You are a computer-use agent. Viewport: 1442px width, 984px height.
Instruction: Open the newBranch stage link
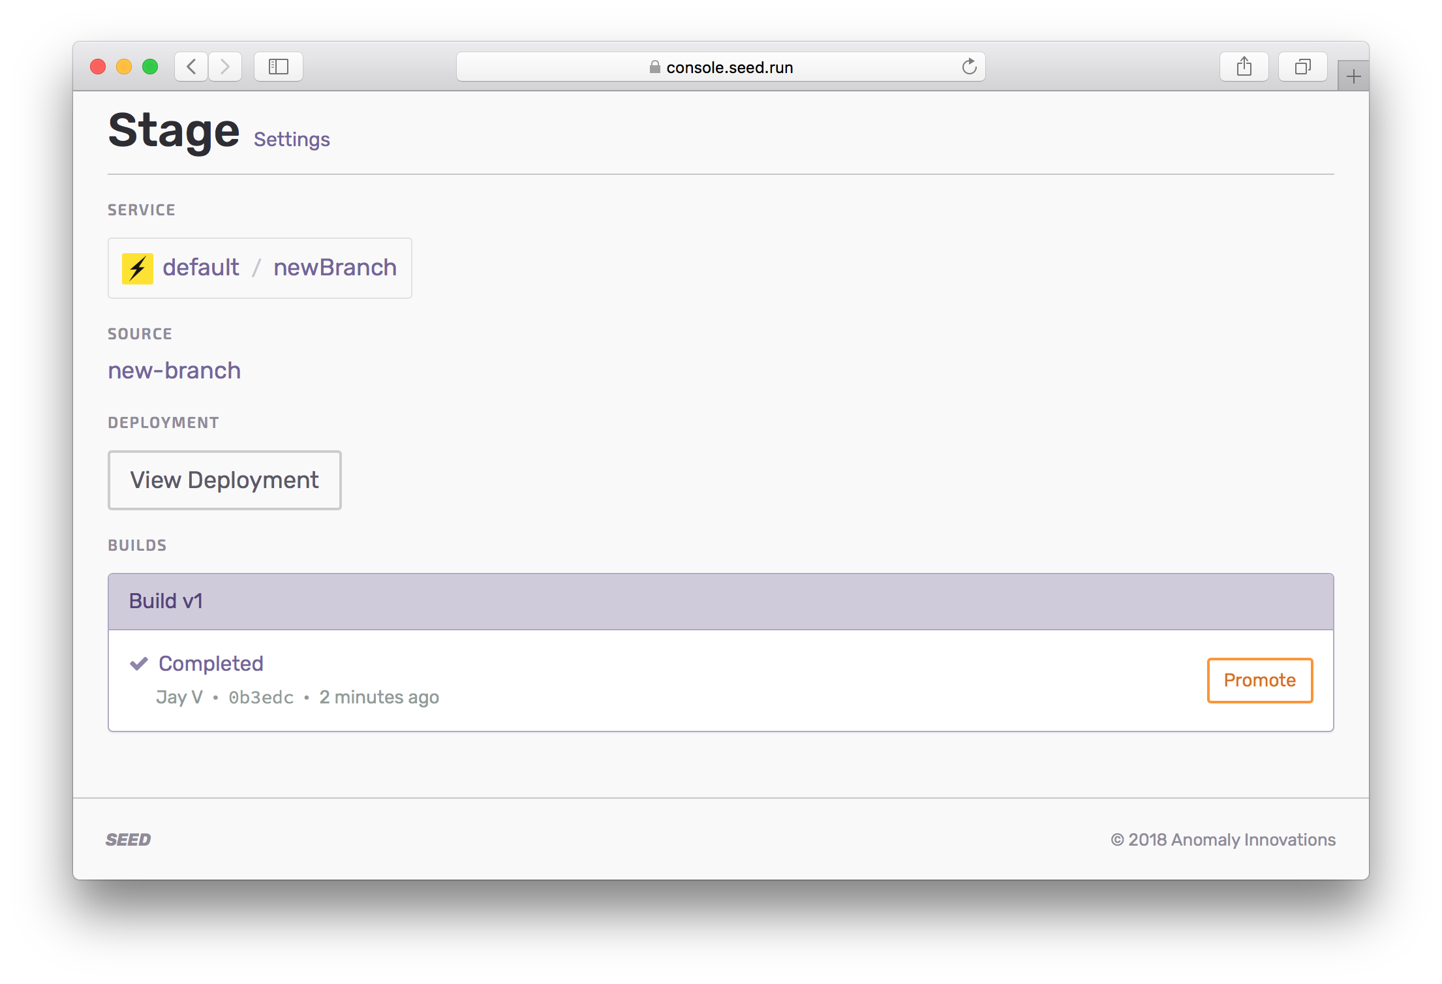point(335,268)
